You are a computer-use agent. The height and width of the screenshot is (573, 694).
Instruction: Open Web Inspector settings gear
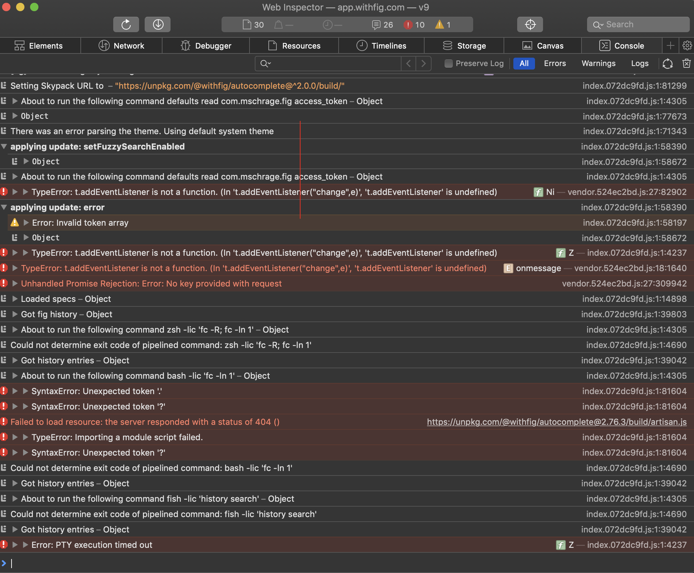[687, 45]
